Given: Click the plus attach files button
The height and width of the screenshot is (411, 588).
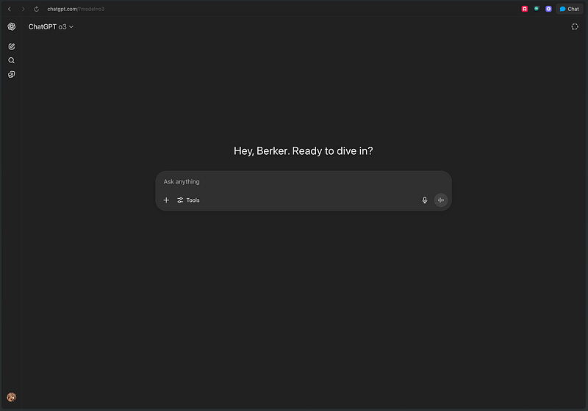Looking at the screenshot, I should [166, 200].
